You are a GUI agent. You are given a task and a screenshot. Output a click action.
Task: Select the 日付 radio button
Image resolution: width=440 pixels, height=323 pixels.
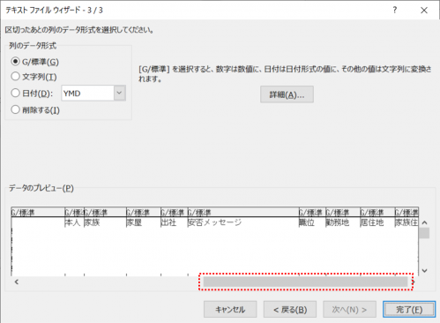15,93
